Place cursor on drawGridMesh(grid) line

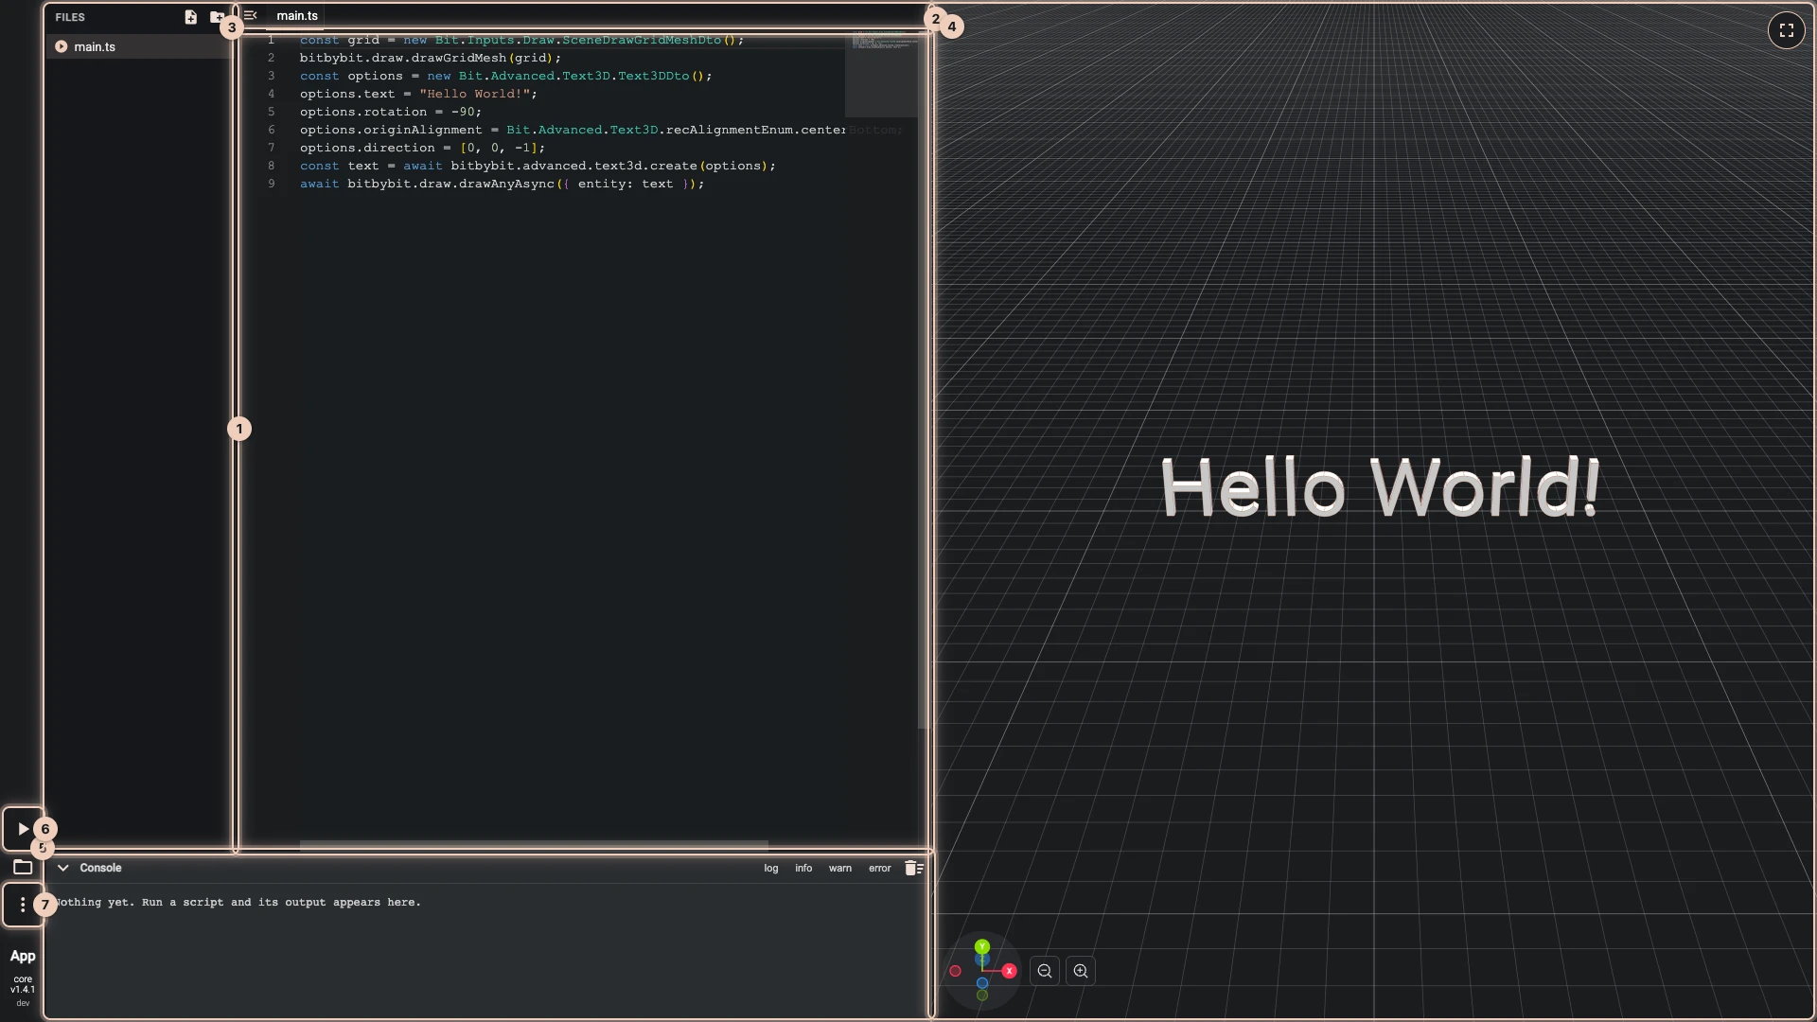(431, 58)
